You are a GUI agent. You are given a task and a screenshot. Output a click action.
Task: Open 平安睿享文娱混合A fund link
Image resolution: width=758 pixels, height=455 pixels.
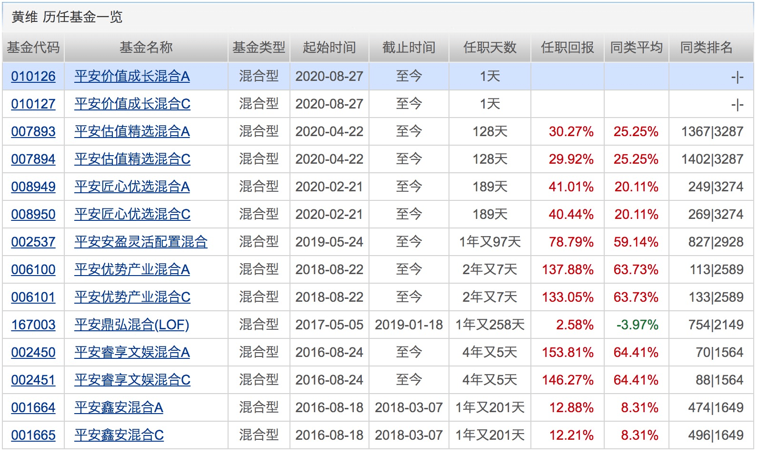point(132,352)
